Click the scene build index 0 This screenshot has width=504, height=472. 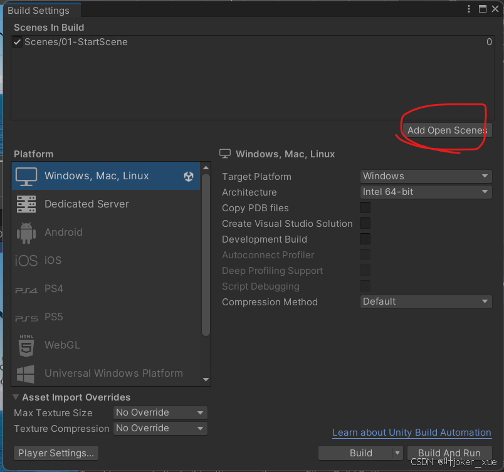489,42
